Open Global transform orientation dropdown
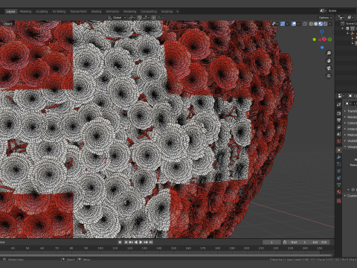The image size is (357, 268). pyautogui.click(x=117, y=18)
